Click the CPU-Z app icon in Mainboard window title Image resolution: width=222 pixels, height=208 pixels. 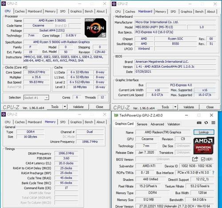(x=114, y=4)
